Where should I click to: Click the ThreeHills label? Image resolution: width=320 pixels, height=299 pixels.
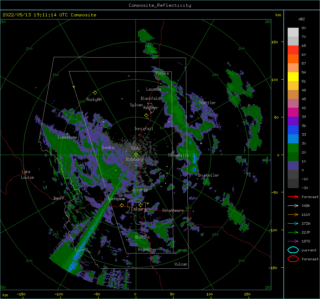point(178,155)
